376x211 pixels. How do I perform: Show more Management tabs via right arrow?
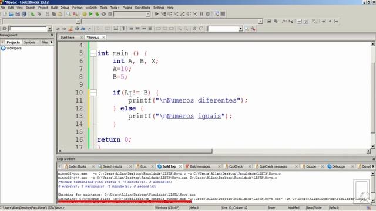(52, 42)
